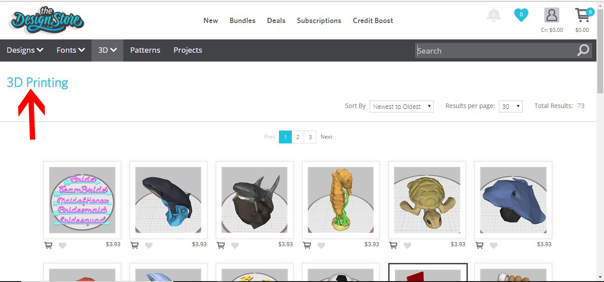Add the seahorse model to cart
Viewport: 604px width, 282px height.
[307, 245]
